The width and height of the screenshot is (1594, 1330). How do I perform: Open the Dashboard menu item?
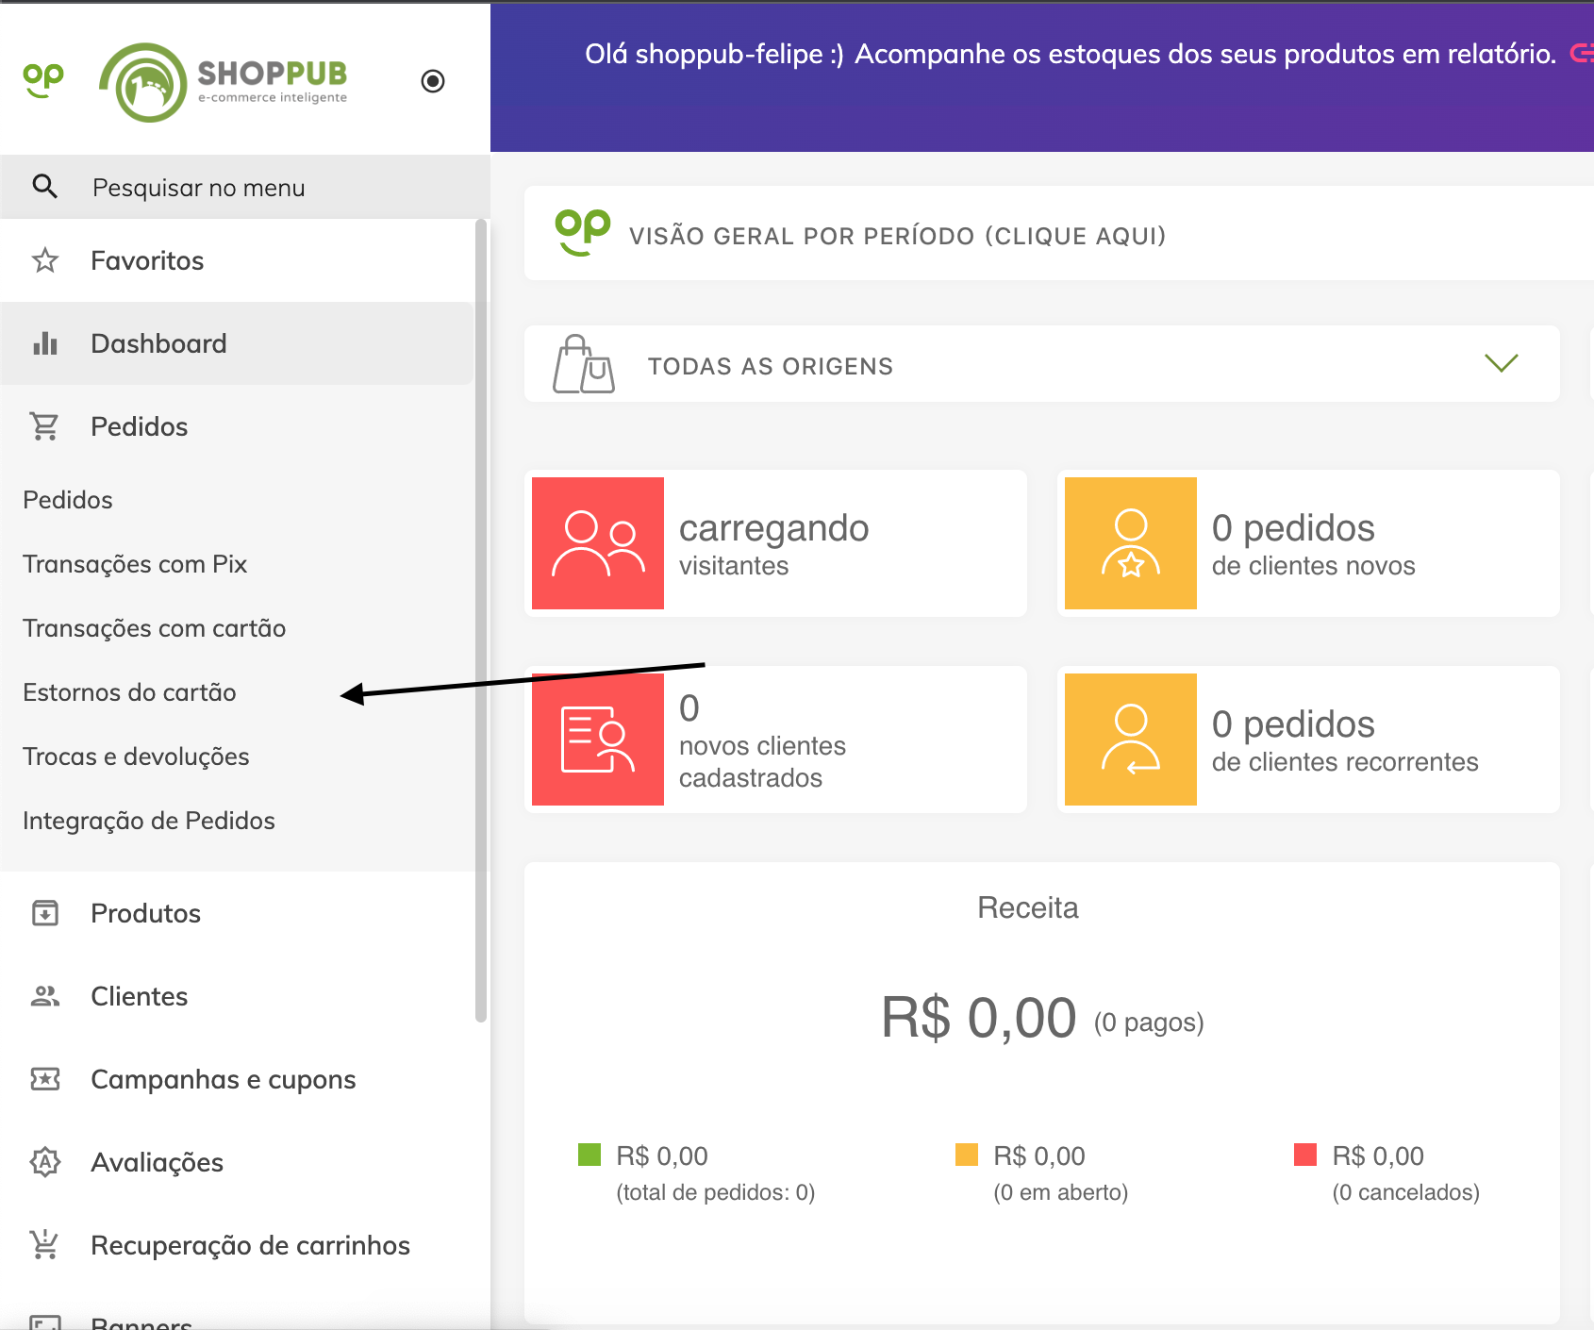coord(236,343)
